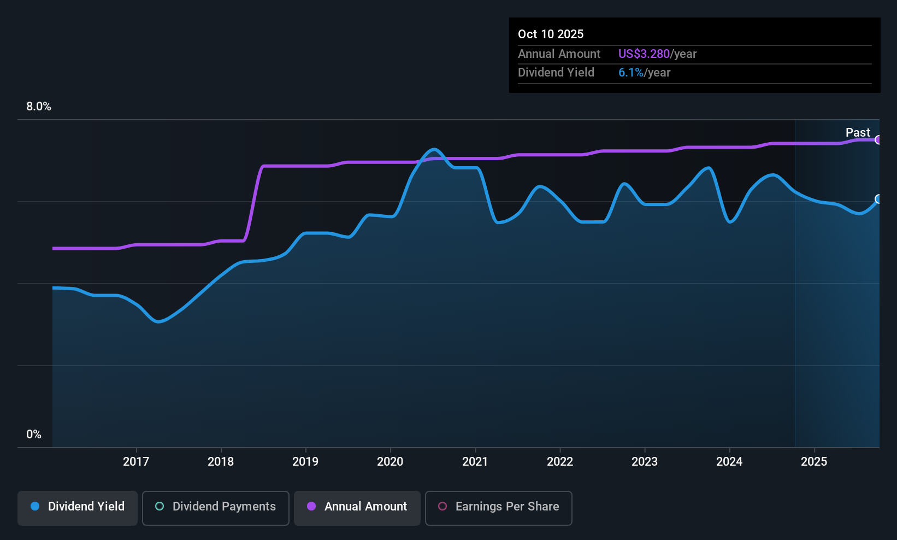This screenshot has width=897, height=540.
Task: Select the white yield endpoint marker
Action: [x=878, y=199]
